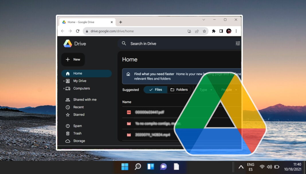Close the Home - Google Drive tab
The height and width of the screenshot is (174, 306).
click(x=112, y=22)
